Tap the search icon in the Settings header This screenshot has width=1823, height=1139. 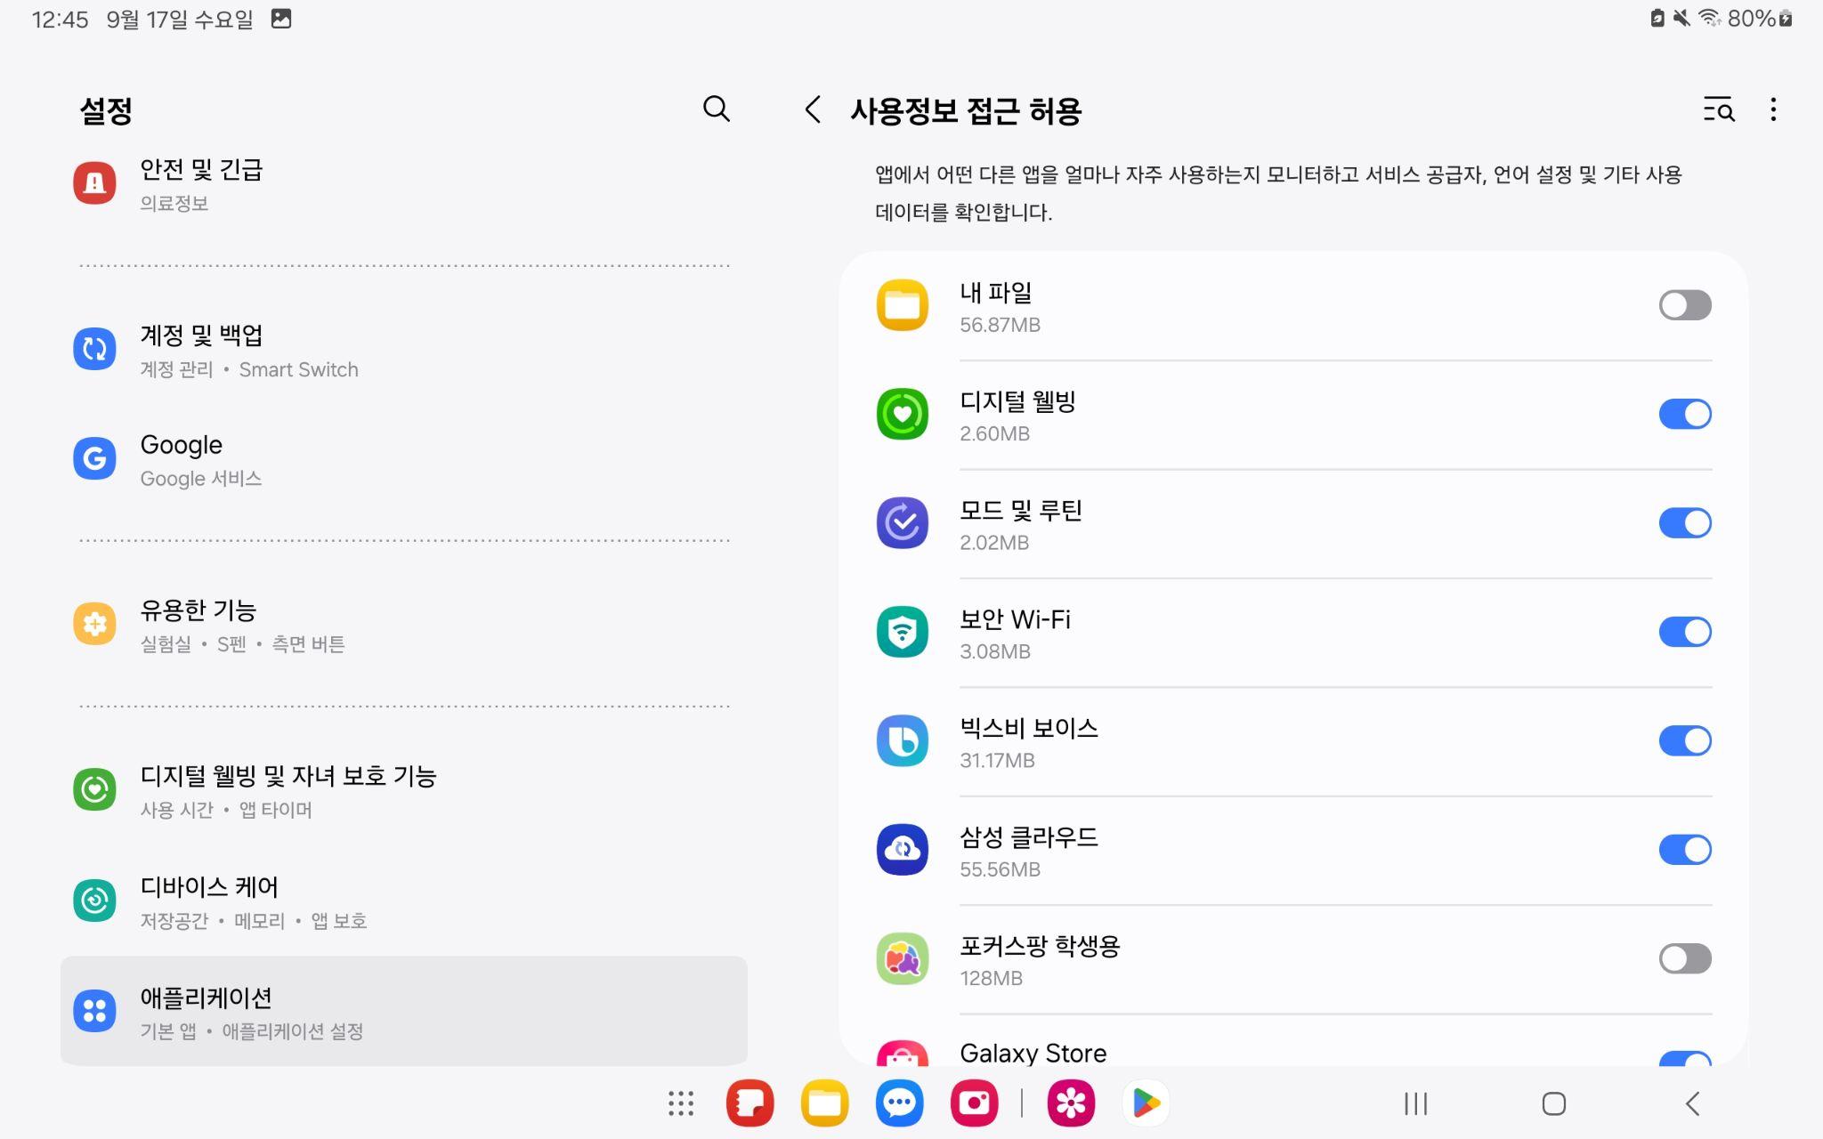tap(716, 109)
